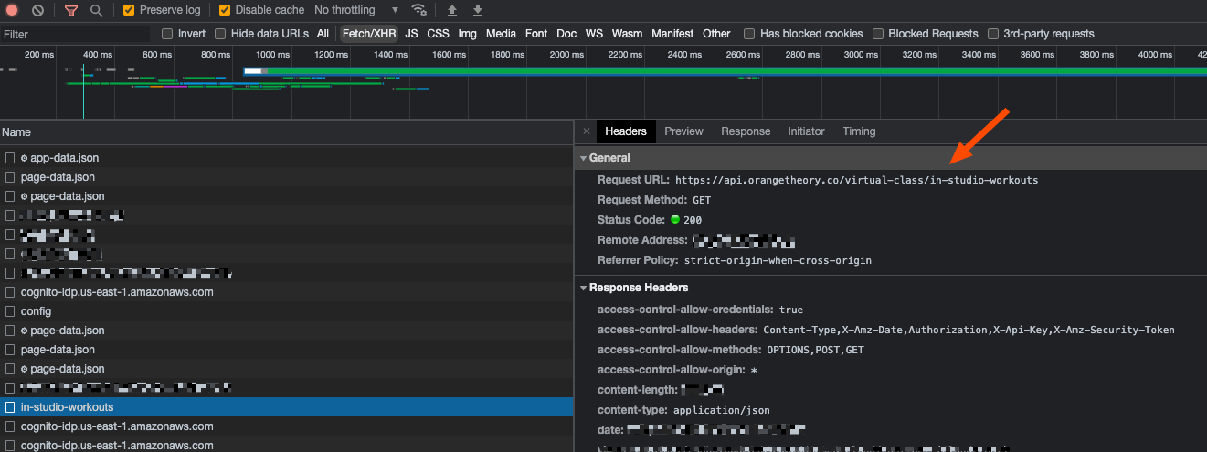Toggle the filter funnel icon

pos(71,10)
